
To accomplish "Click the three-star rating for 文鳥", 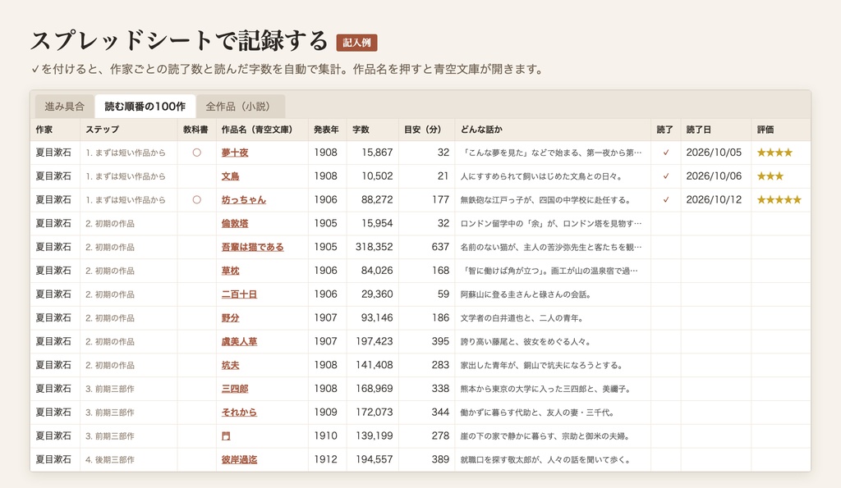I will [x=770, y=176].
